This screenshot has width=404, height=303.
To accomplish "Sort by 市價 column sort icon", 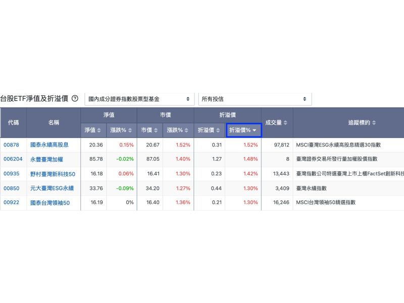I will point(156,130).
